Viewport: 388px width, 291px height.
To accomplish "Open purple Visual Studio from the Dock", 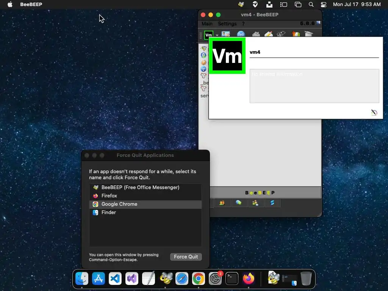I will click(131, 278).
